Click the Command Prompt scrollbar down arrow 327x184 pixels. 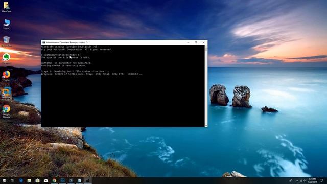(x=206, y=125)
